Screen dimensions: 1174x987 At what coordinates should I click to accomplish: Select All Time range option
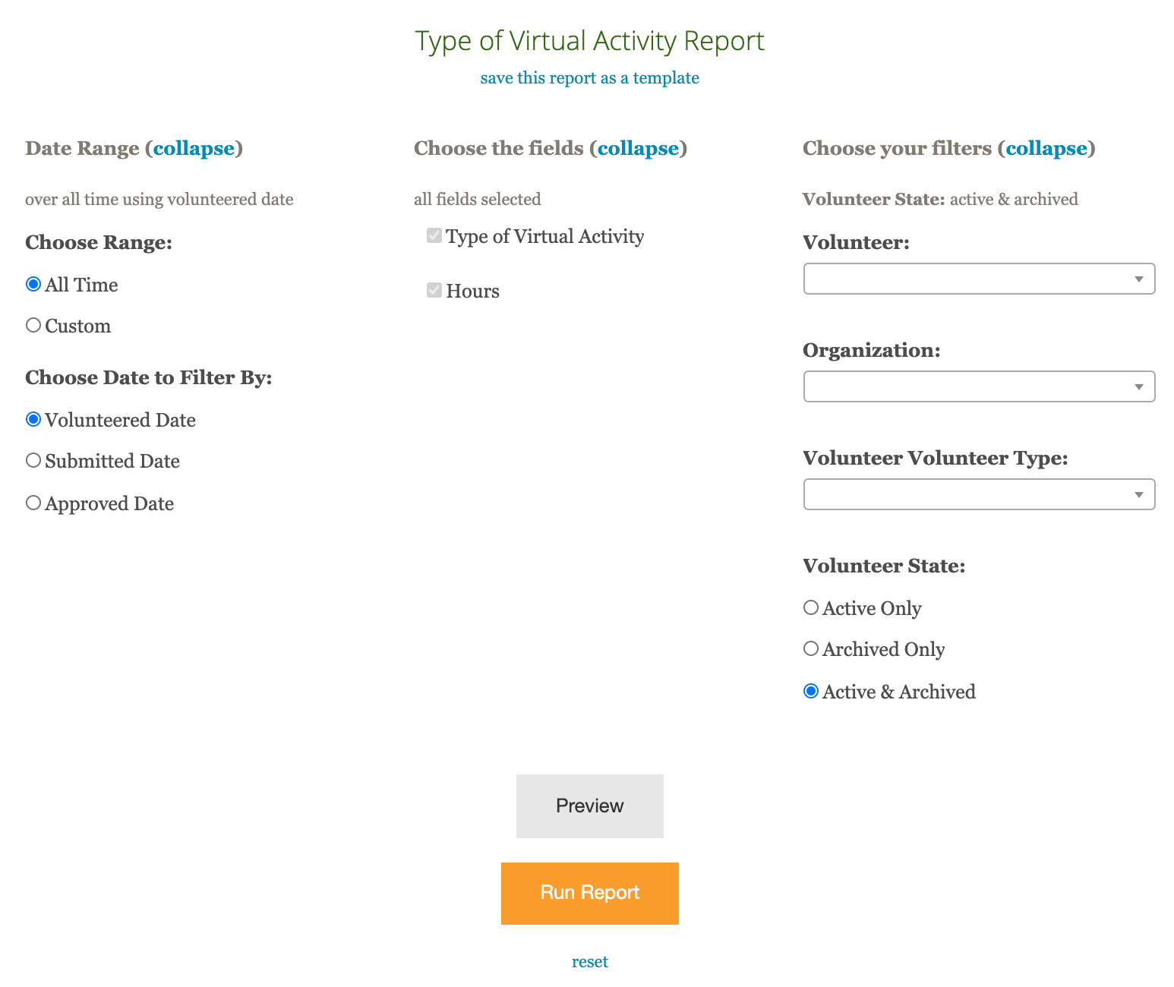point(33,284)
